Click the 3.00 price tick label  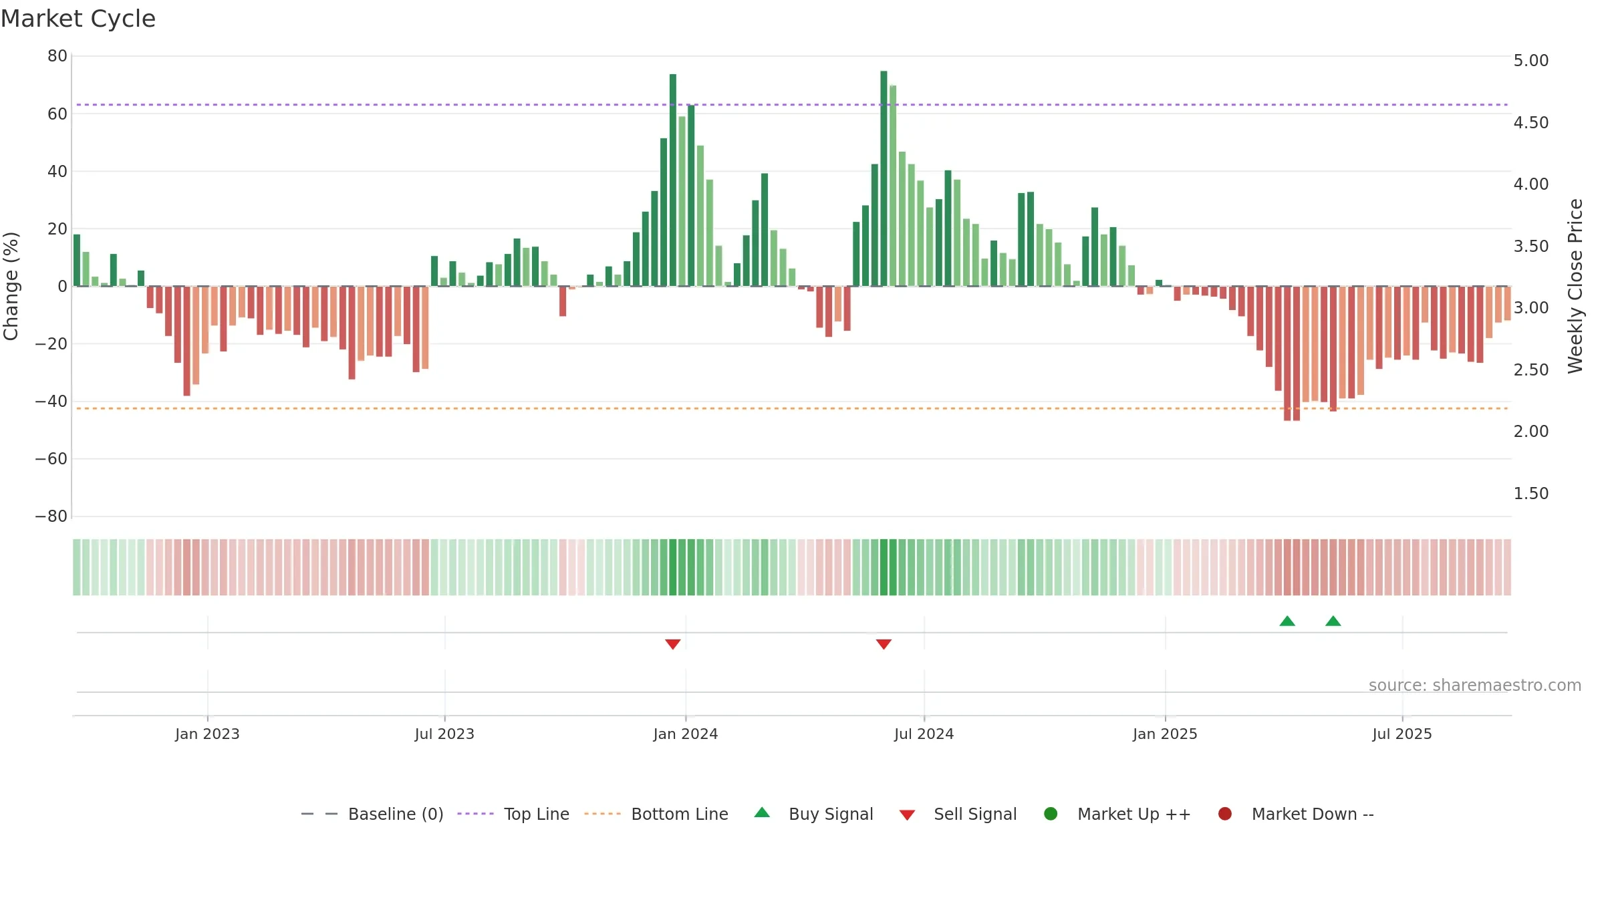[1531, 308]
